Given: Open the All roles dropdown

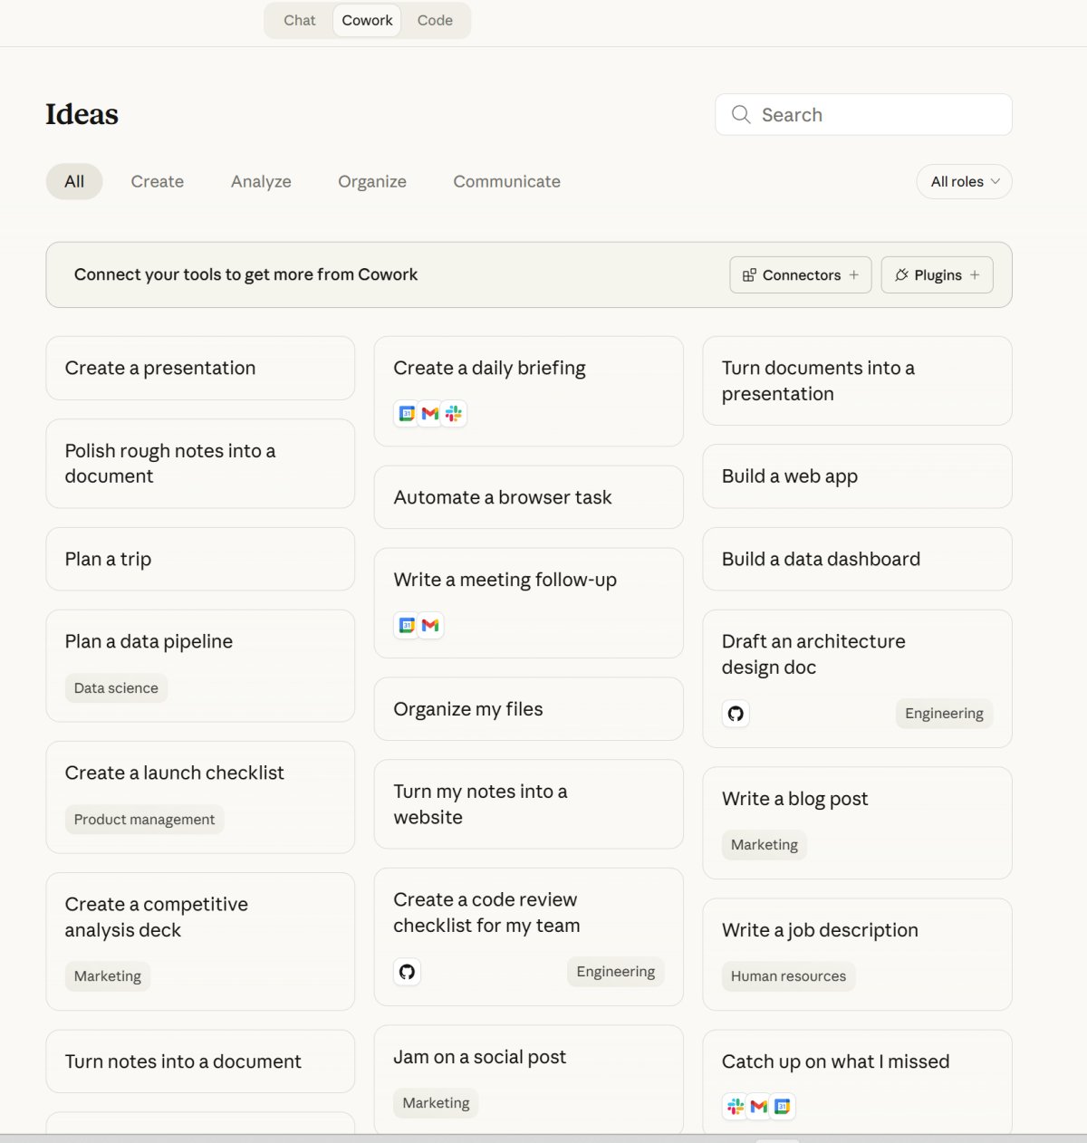Looking at the screenshot, I should (964, 182).
